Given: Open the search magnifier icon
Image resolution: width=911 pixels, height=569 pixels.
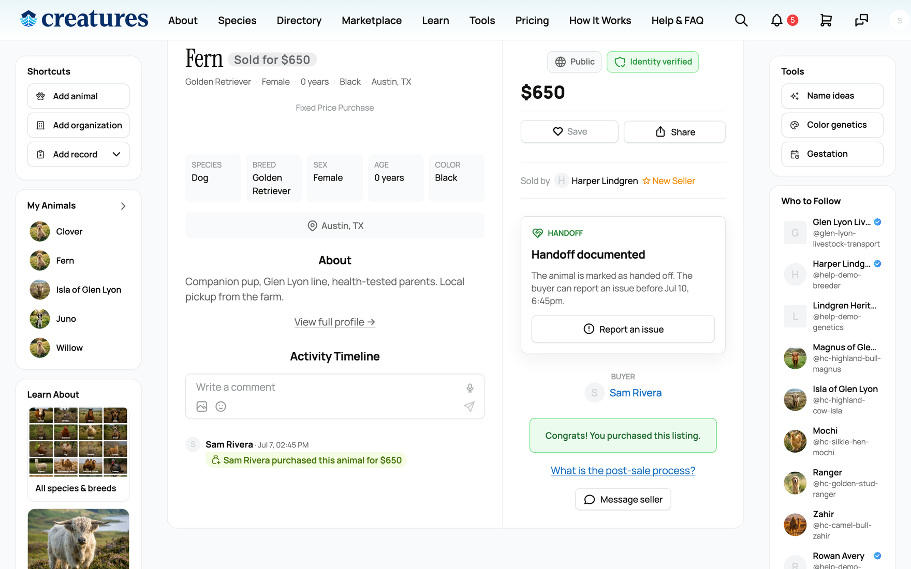Looking at the screenshot, I should [741, 20].
